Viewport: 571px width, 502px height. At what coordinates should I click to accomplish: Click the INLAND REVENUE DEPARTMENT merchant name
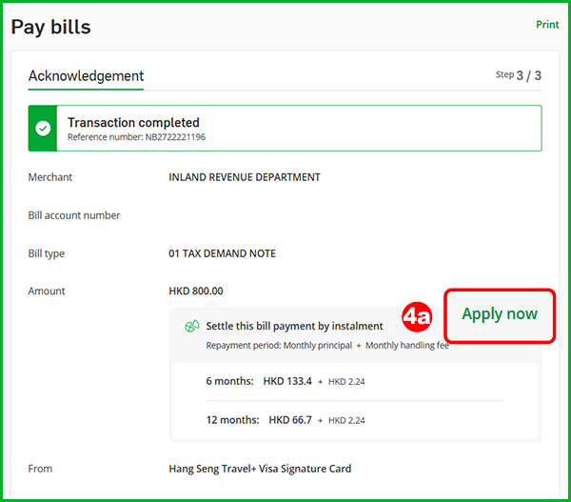(245, 177)
